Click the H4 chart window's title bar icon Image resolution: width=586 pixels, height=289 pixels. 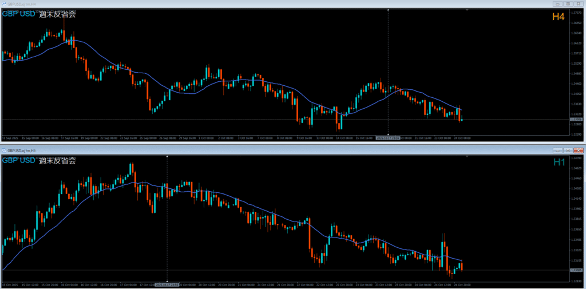pos(3,4)
